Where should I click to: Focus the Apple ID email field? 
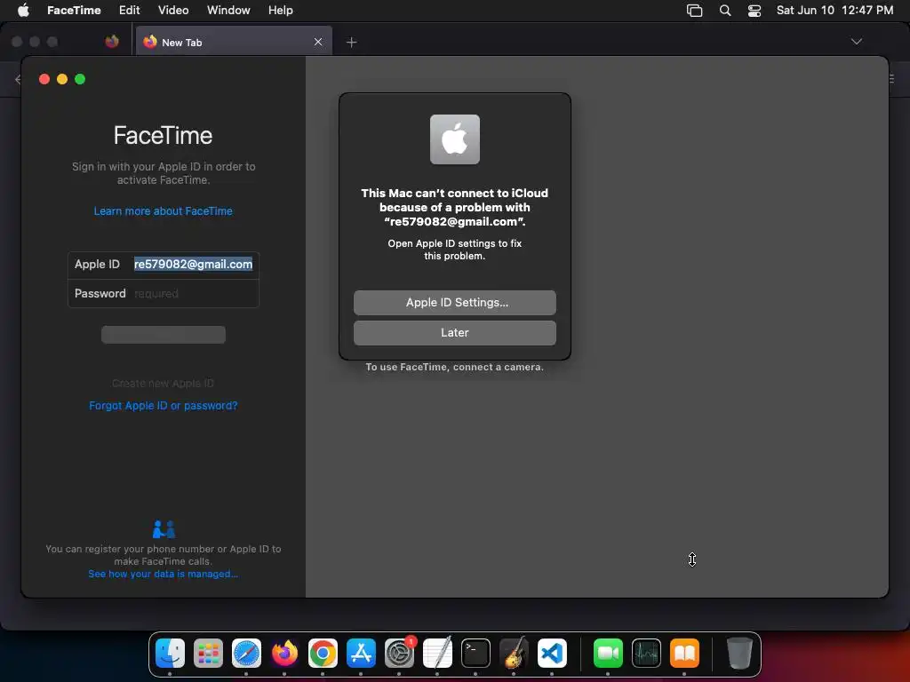pyautogui.click(x=193, y=265)
